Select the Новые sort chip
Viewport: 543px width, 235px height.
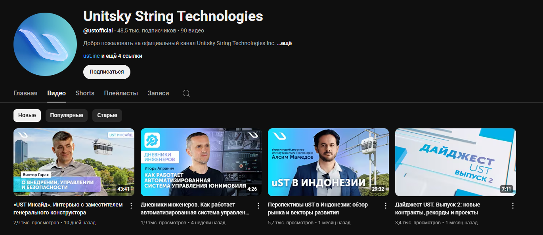(27, 115)
